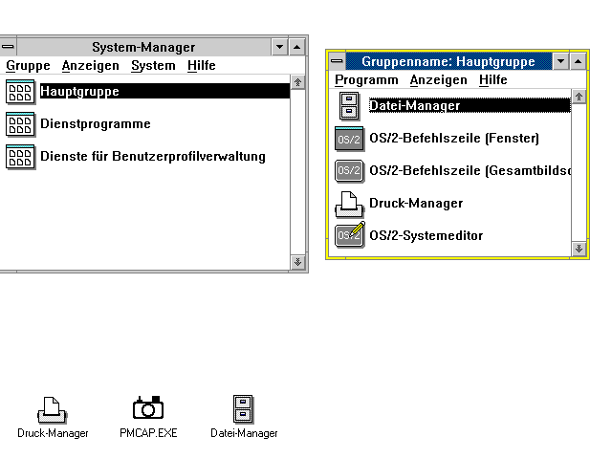Select the PMCAP.EXE camera desktop icon

pos(148,407)
